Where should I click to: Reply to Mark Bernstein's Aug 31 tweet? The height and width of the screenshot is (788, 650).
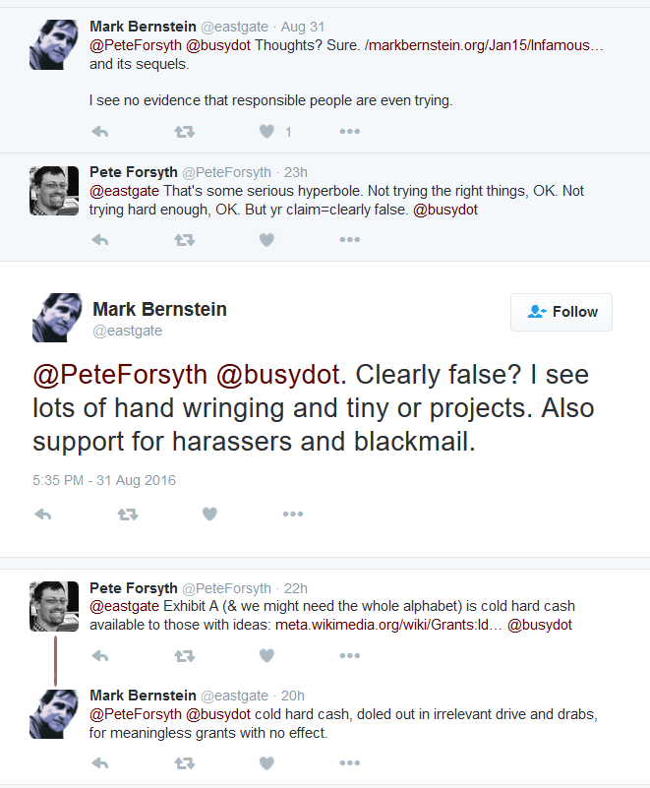(x=100, y=132)
